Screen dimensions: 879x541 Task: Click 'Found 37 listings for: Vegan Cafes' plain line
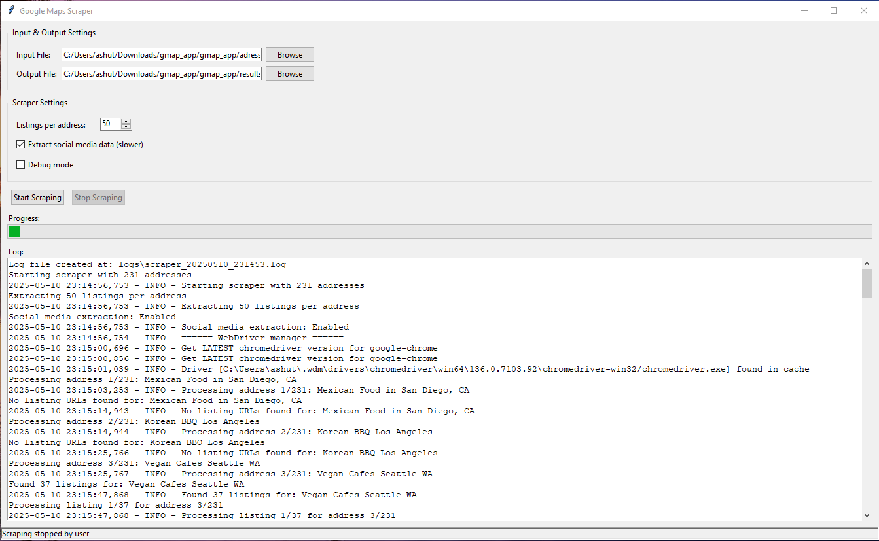[x=126, y=484]
